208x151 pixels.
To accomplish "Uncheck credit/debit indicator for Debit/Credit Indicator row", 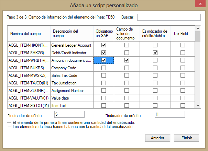I will tap(155, 53).
